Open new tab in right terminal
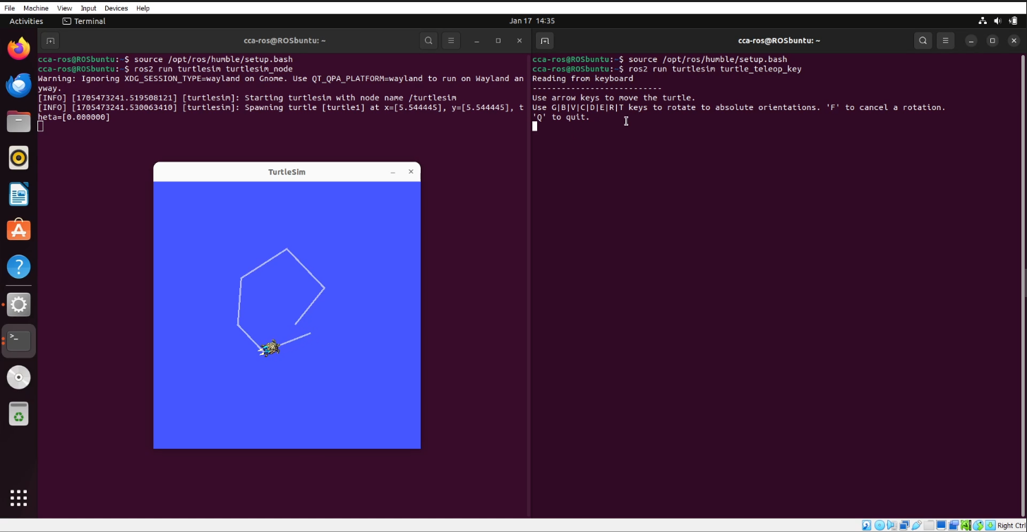The image size is (1027, 532). tap(544, 41)
